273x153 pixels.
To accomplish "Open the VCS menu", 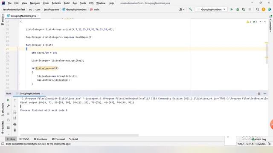I will 91,3.
